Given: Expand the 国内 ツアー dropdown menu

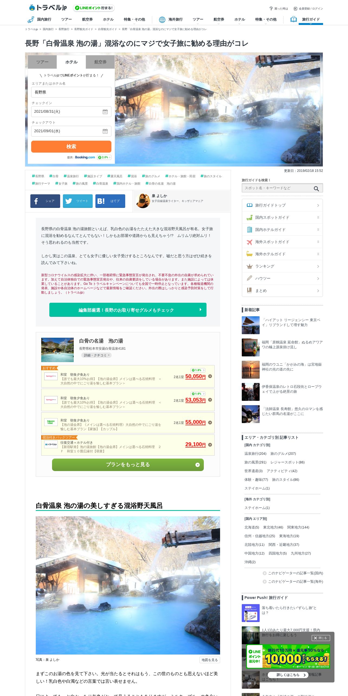Looking at the screenshot, I should pyautogui.click(x=66, y=20).
